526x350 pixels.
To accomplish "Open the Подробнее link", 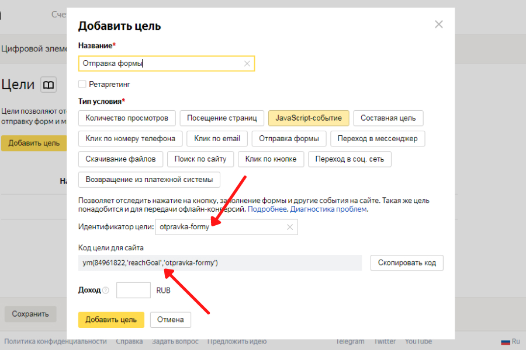I will 267,209.
